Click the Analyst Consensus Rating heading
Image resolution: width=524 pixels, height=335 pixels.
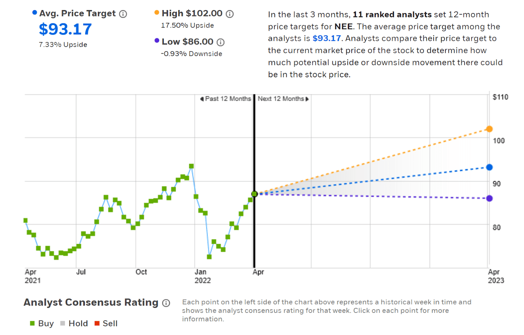(x=91, y=303)
